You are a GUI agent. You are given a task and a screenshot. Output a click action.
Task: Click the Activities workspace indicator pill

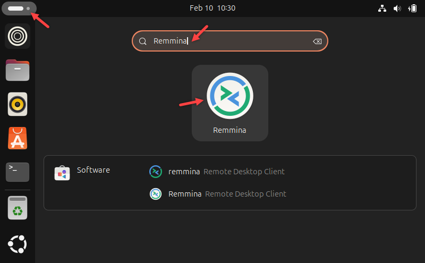click(x=19, y=9)
